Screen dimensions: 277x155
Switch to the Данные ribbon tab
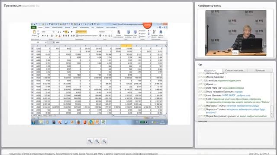(75, 28)
